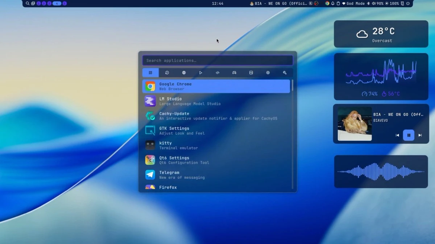This screenshot has height=244, width=435.
Task: Click the launcher list scrollbar
Action: pyautogui.click(x=292, y=134)
